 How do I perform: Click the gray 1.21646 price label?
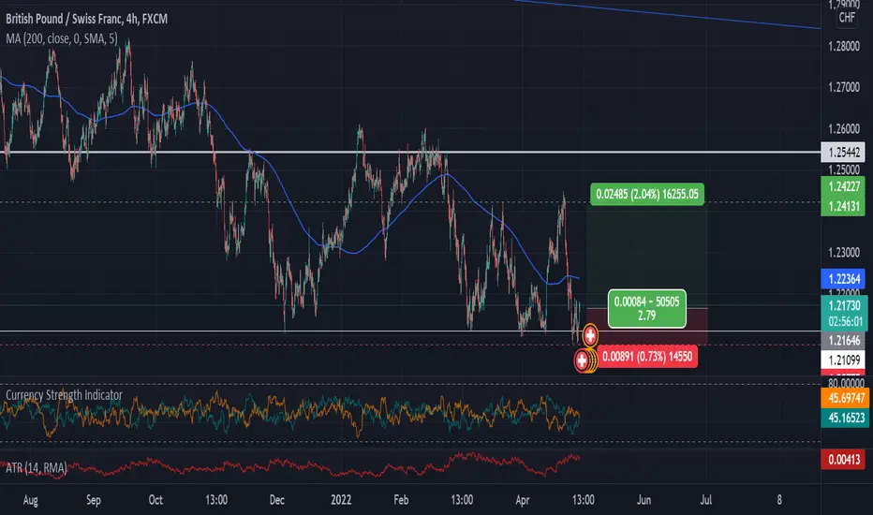pyautogui.click(x=843, y=340)
